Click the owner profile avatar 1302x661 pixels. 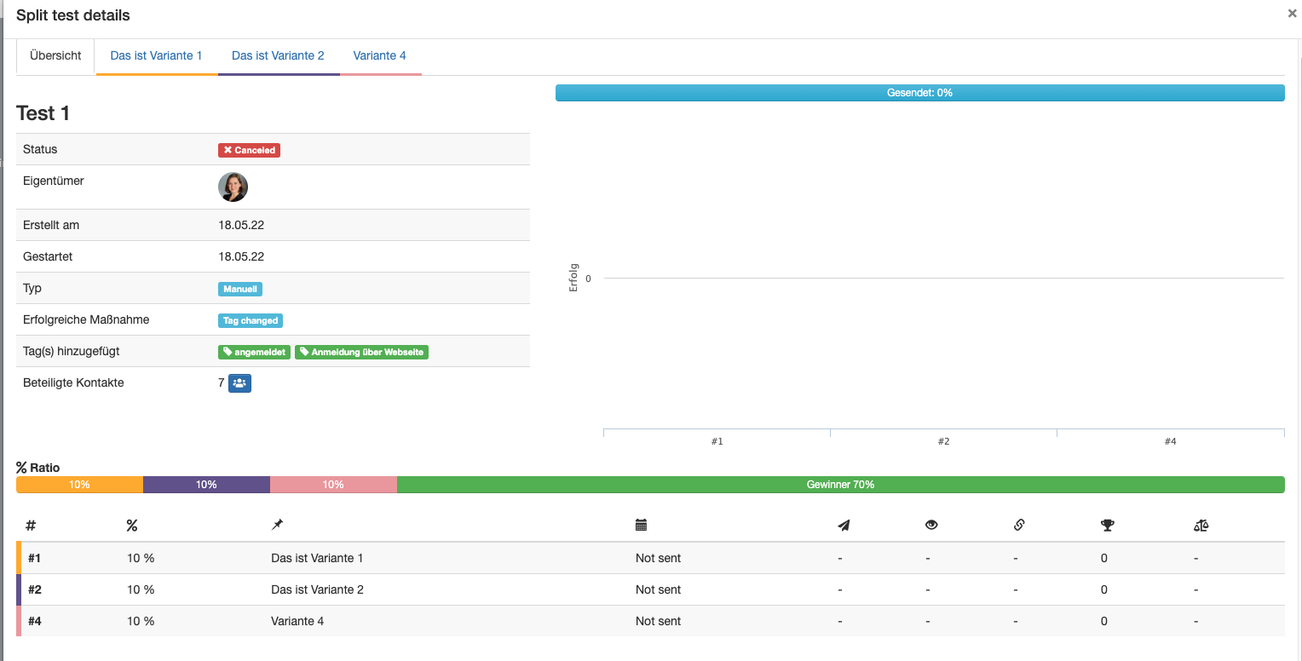233,187
